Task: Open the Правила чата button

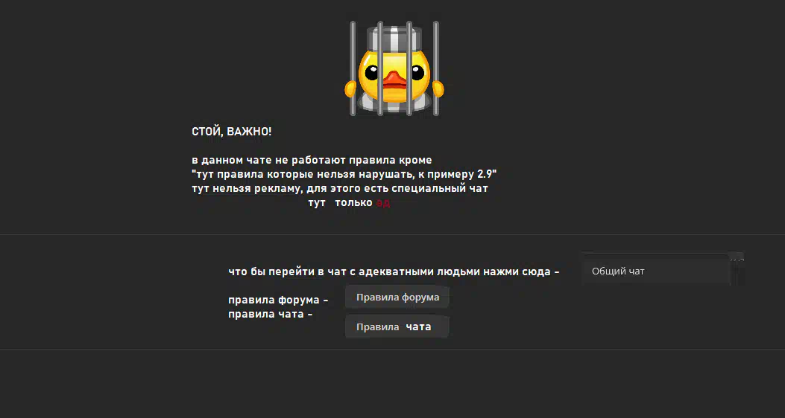Action: coord(397,327)
